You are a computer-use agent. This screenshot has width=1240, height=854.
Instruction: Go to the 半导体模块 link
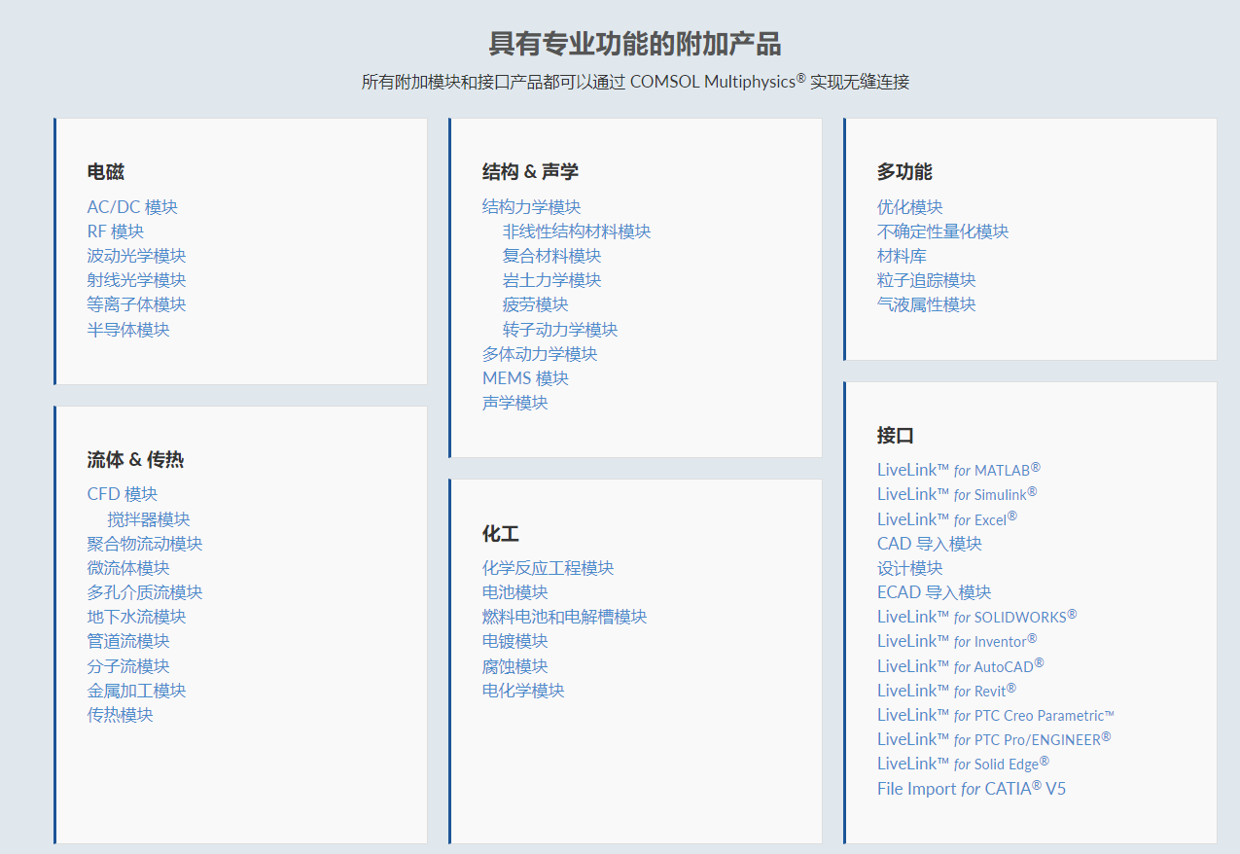point(128,330)
